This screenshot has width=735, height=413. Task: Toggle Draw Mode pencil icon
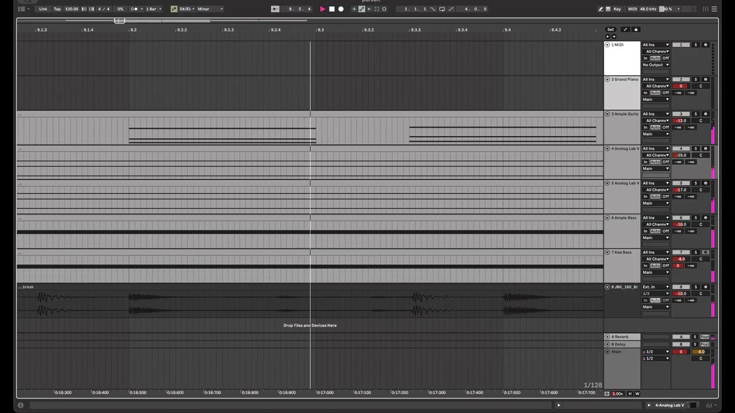601,9
